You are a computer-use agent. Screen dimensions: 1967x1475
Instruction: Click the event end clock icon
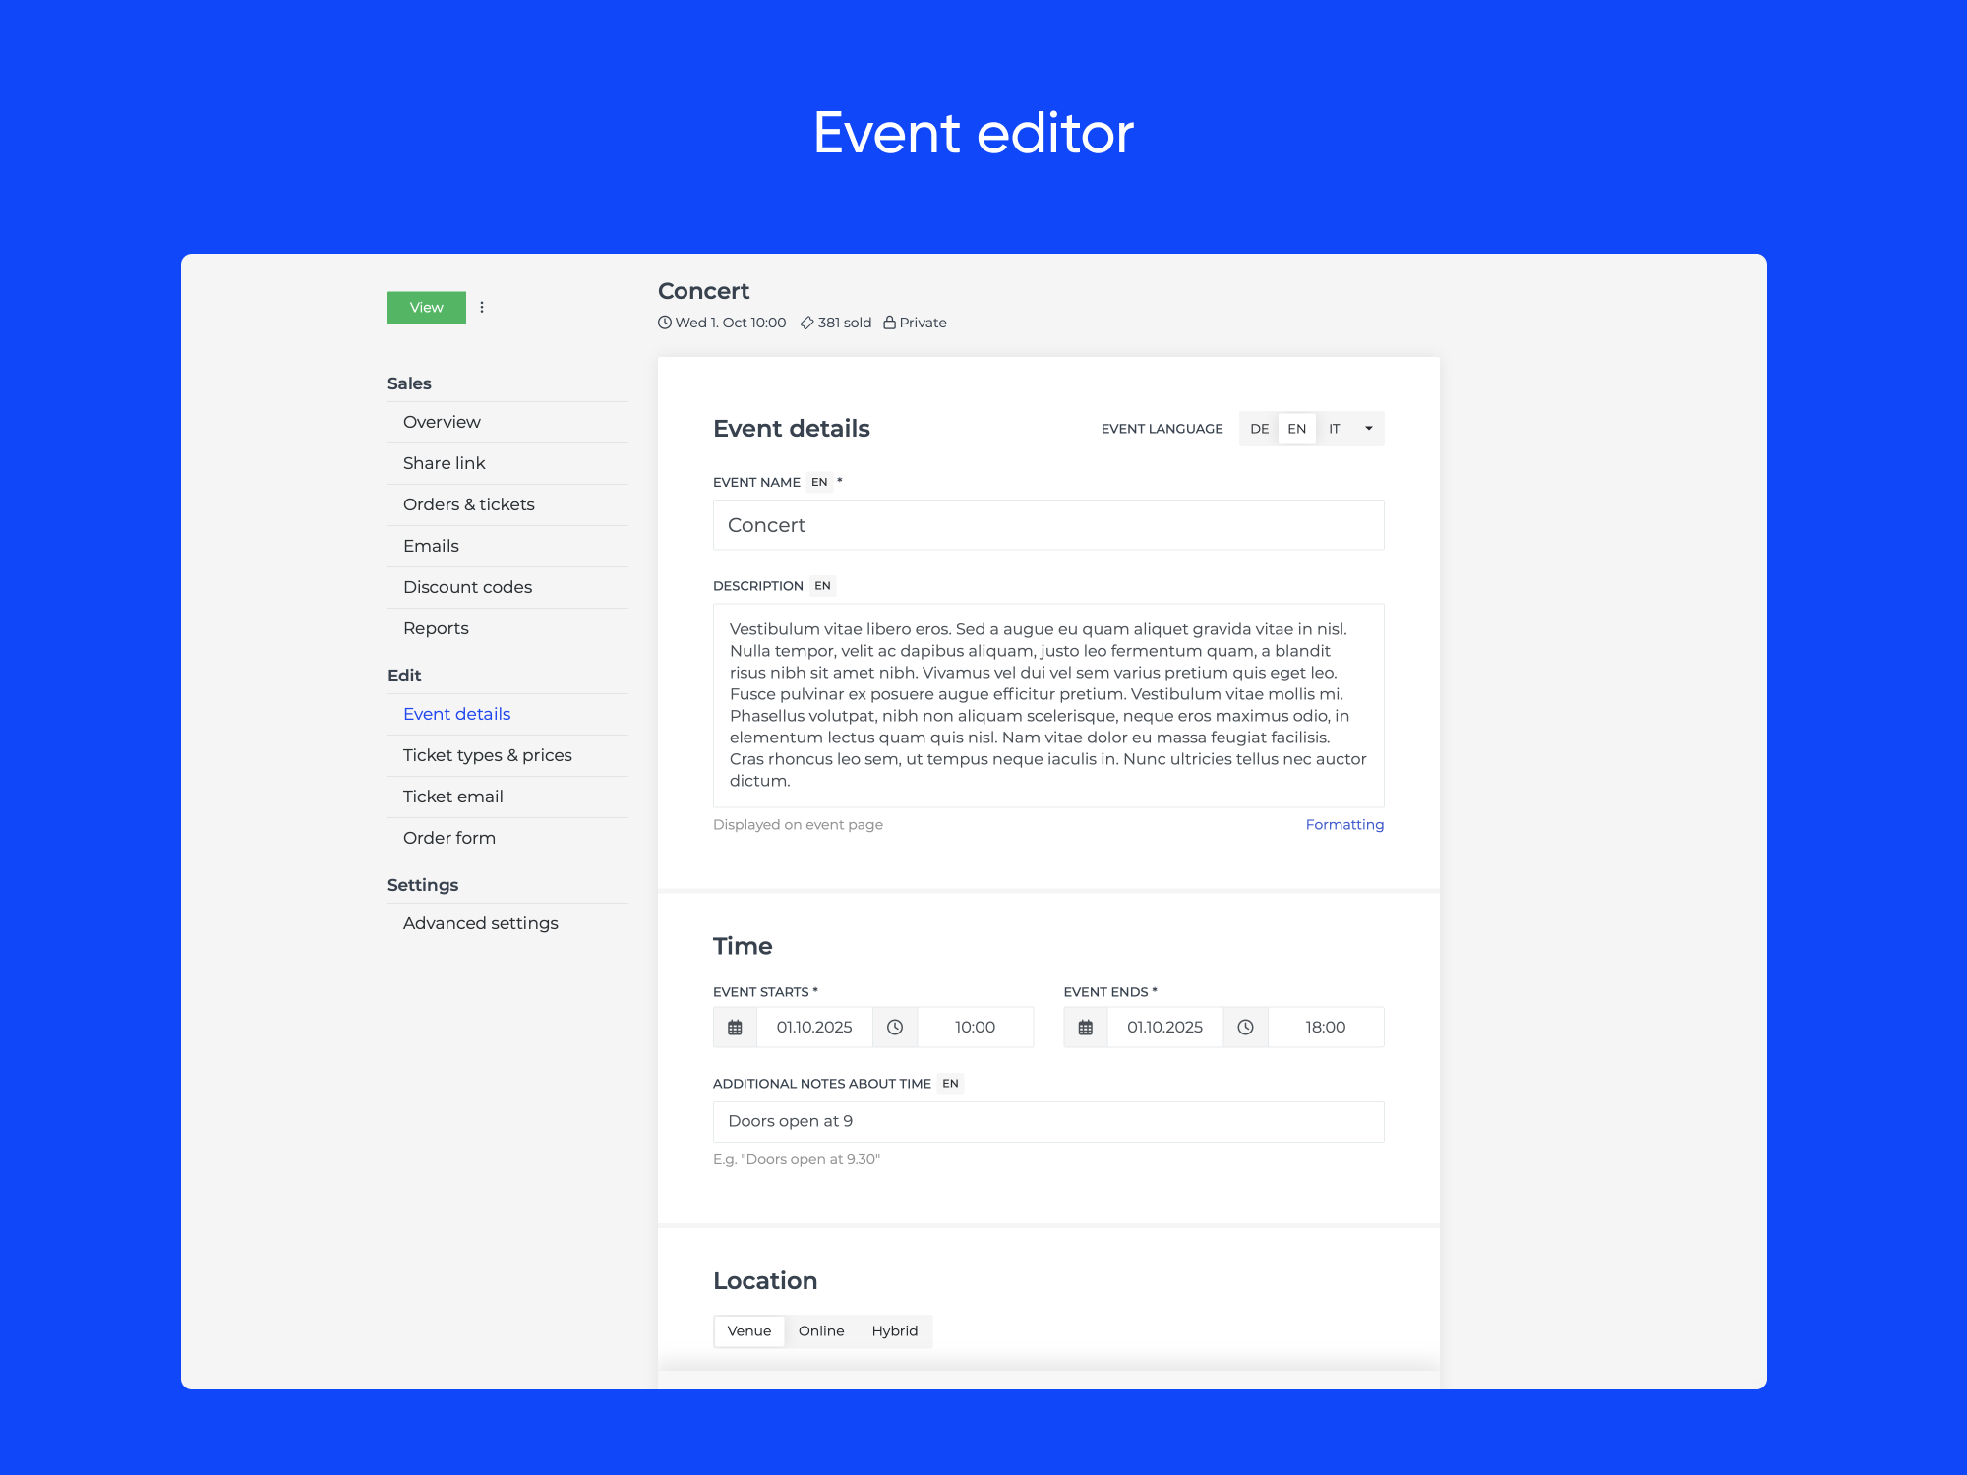point(1245,1027)
